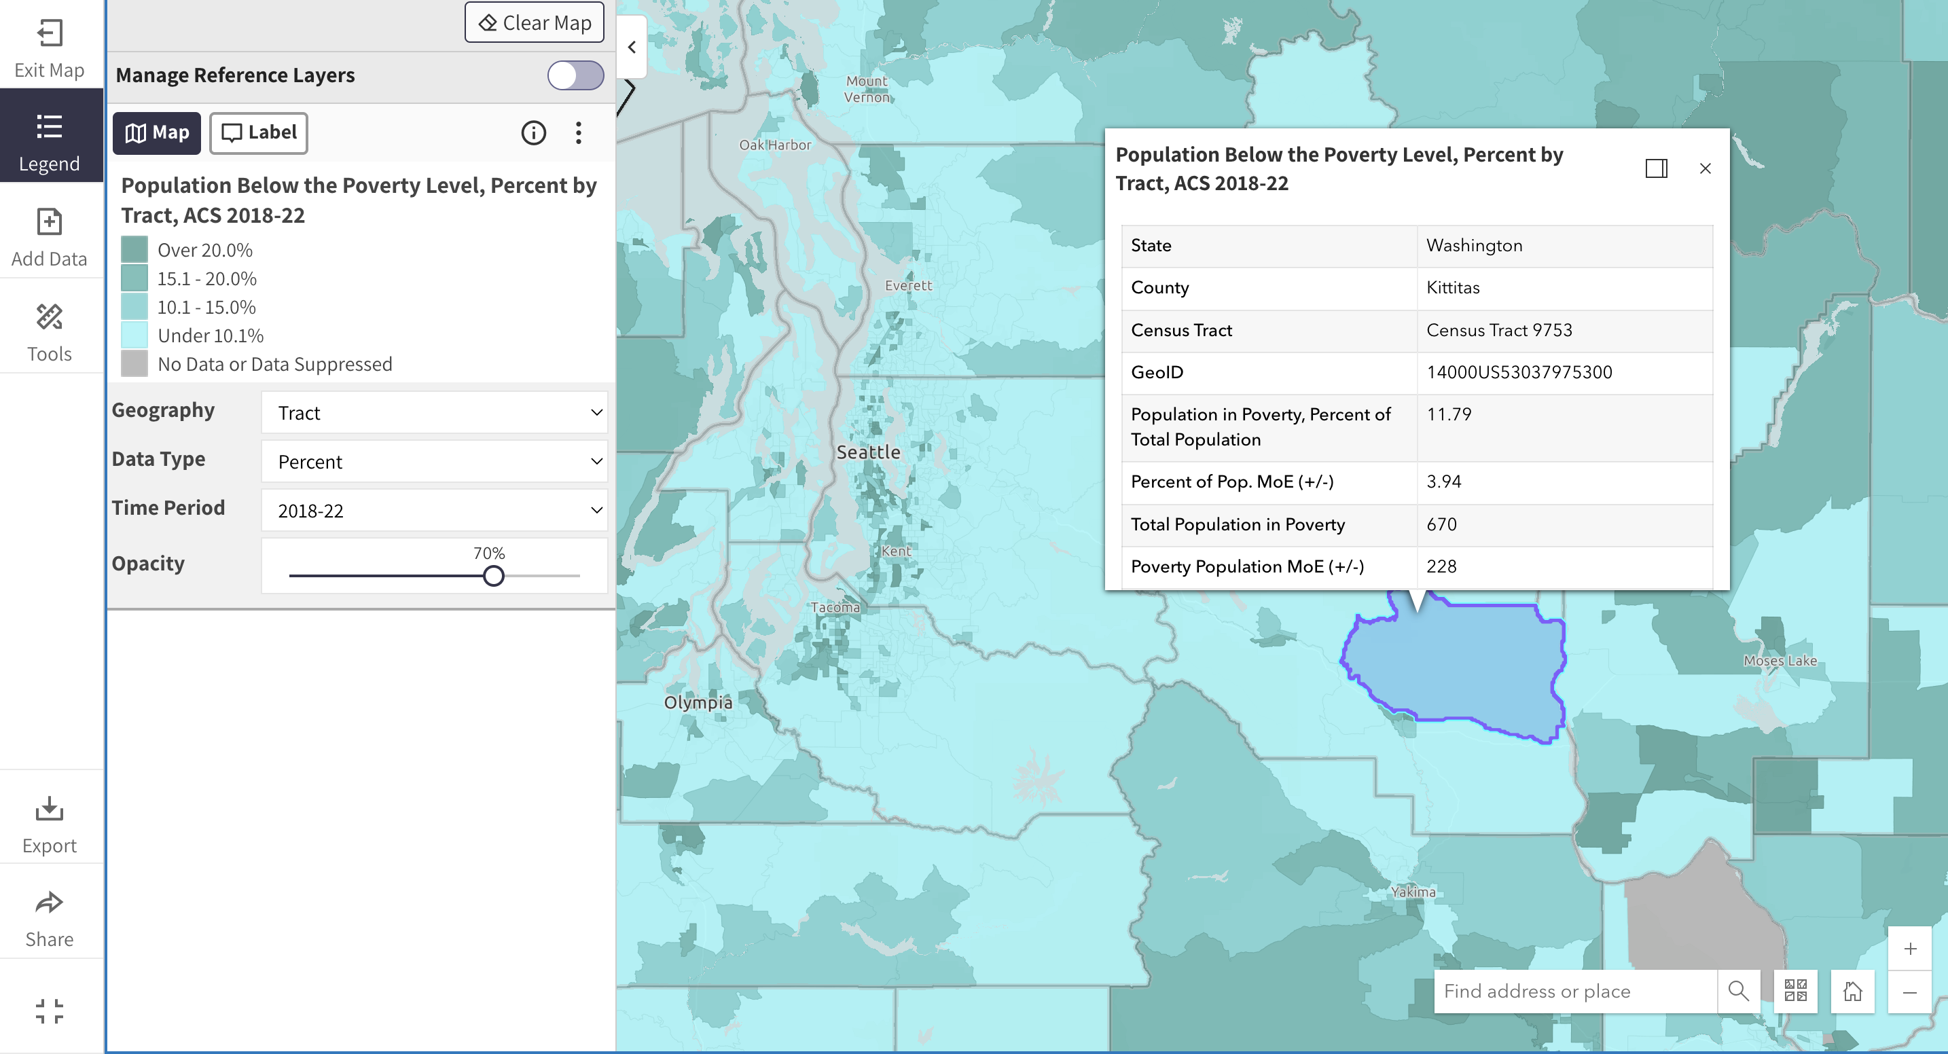Open the Time Period dropdown

pyautogui.click(x=434, y=511)
